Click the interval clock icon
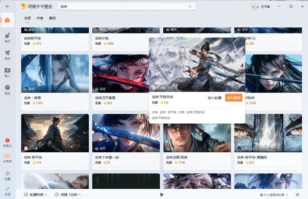The image size is (308, 199). point(56,194)
